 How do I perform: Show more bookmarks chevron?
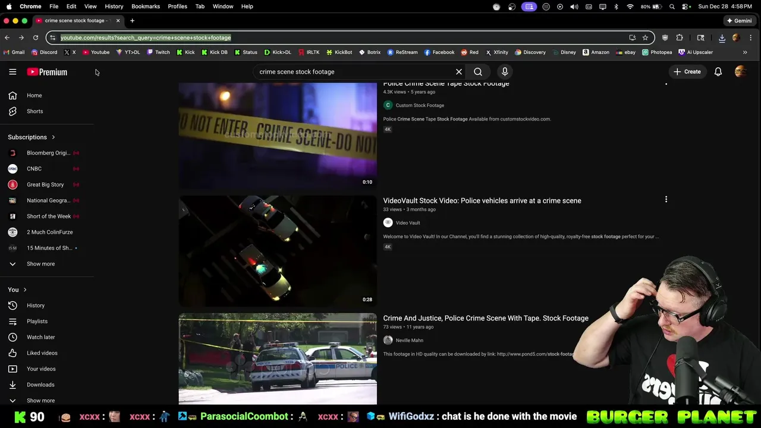click(x=745, y=52)
